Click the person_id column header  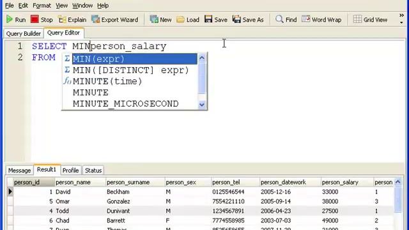tap(34, 182)
